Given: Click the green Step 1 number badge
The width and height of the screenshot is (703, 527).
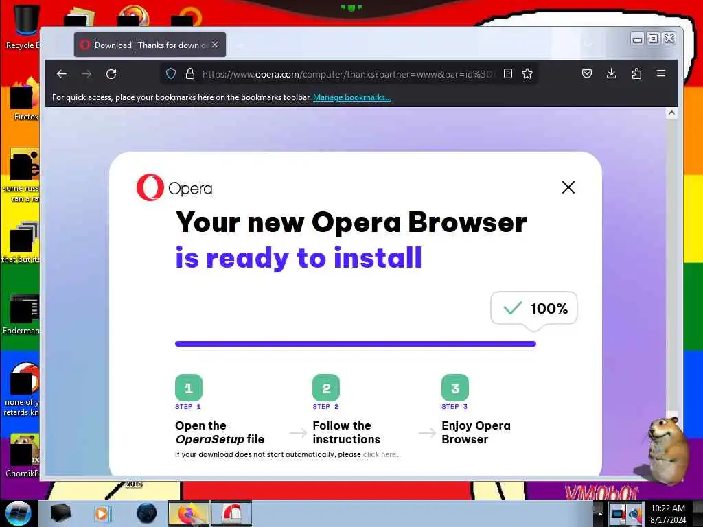Looking at the screenshot, I should pyautogui.click(x=188, y=388).
